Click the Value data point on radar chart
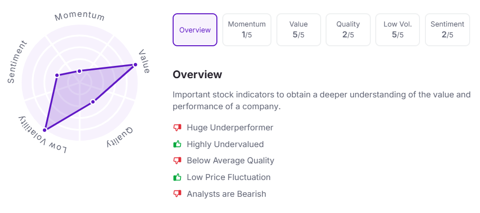The width and height of the screenshot is (480, 213). tap(134, 64)
